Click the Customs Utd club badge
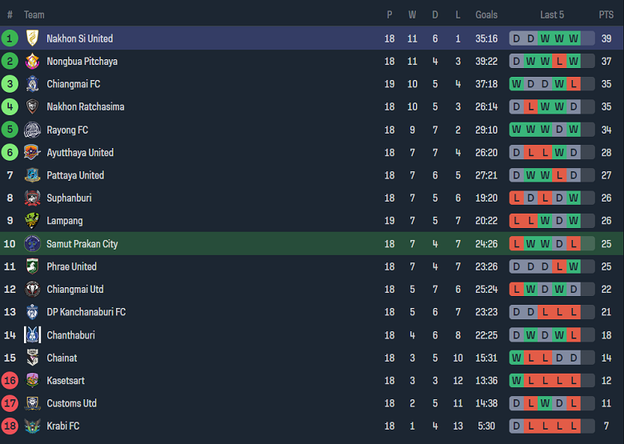Image resolution: width=624 pixels, height=444 pixels. tap(32, 404)
